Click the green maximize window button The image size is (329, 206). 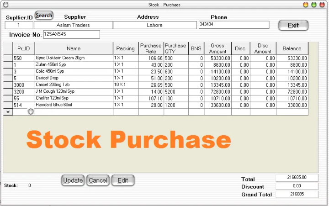coord(313,5)
